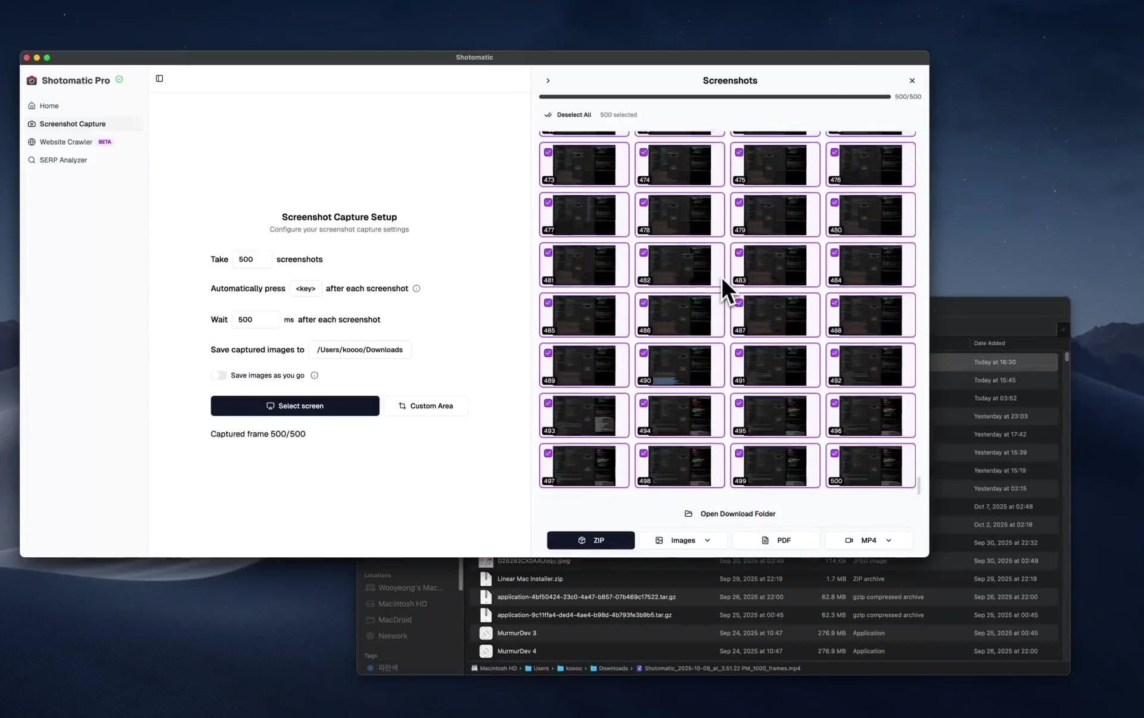Switch to the Home section

click(x=48, y=105)
